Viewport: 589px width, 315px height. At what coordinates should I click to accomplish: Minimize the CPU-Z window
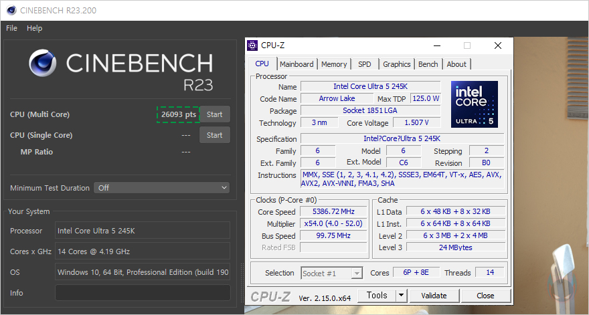(437, 45)
